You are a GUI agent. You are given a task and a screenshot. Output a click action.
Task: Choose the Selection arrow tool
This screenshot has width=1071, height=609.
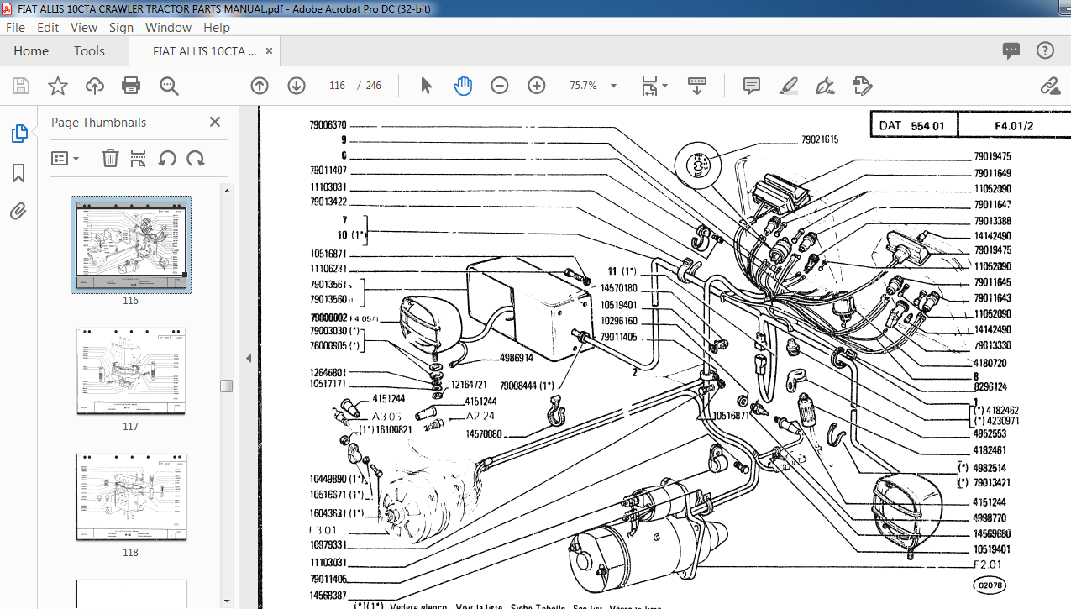point(426,86)
